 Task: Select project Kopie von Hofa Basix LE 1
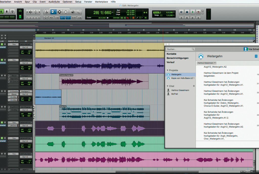pos(183,78)
